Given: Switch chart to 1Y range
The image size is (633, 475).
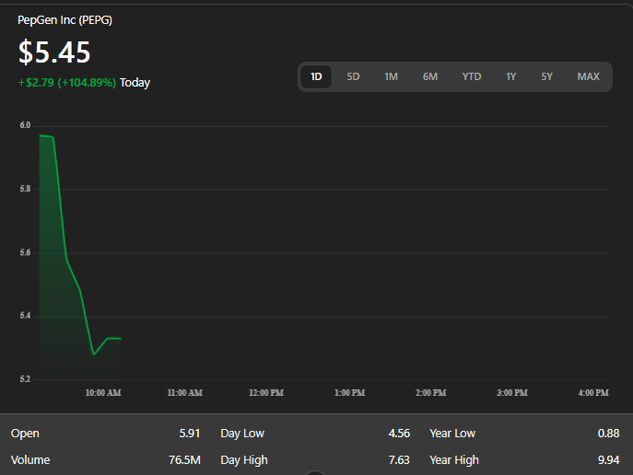Looking at the screenshot, I should coord(511,76).
